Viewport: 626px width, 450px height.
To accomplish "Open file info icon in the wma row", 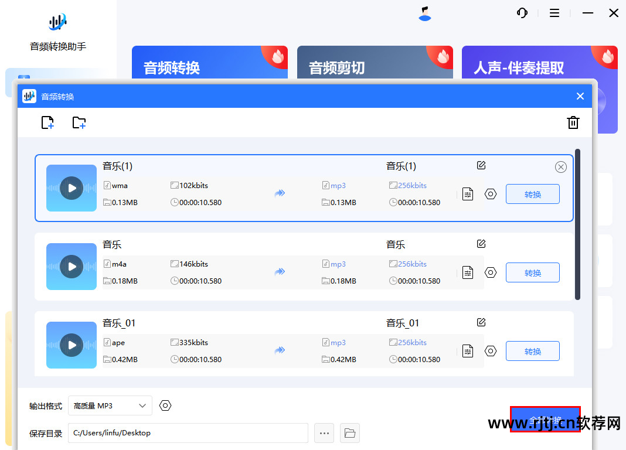I will (x=468, y=195).
